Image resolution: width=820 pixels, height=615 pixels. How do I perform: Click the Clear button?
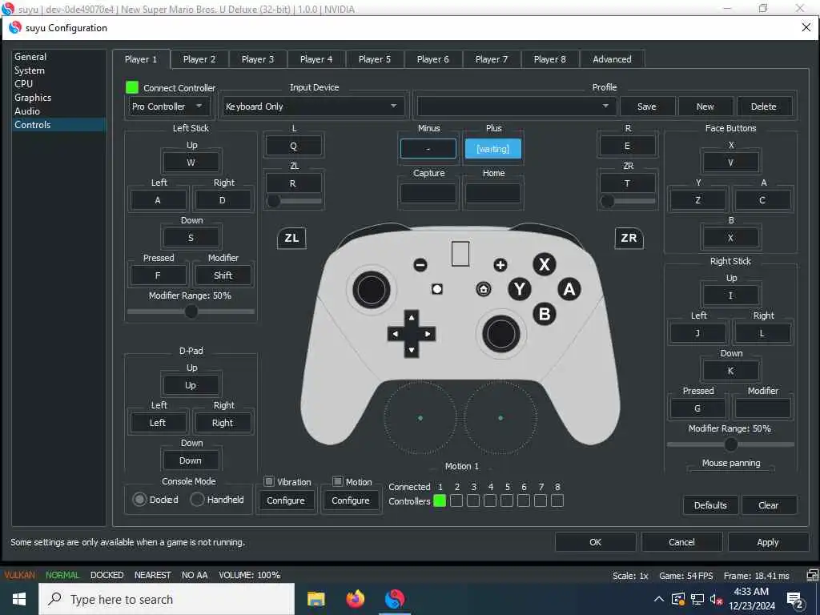click(769, 505)
